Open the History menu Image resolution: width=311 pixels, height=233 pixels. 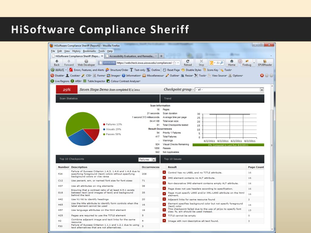(x=76, y=51)
